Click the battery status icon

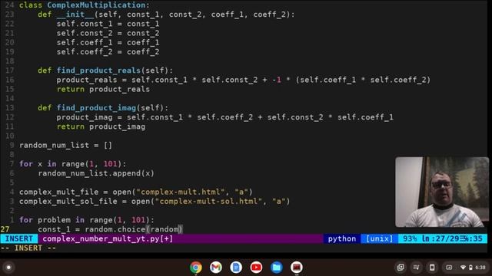click(x=470, y=268)
